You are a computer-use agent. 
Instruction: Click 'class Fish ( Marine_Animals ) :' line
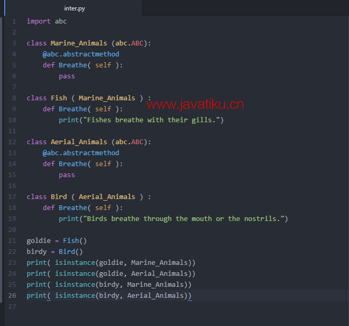coord(89,98)
